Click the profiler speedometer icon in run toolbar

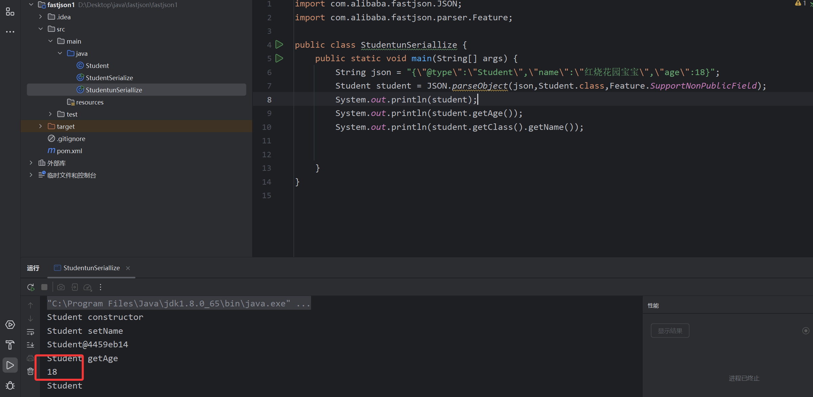click(88, 287)
